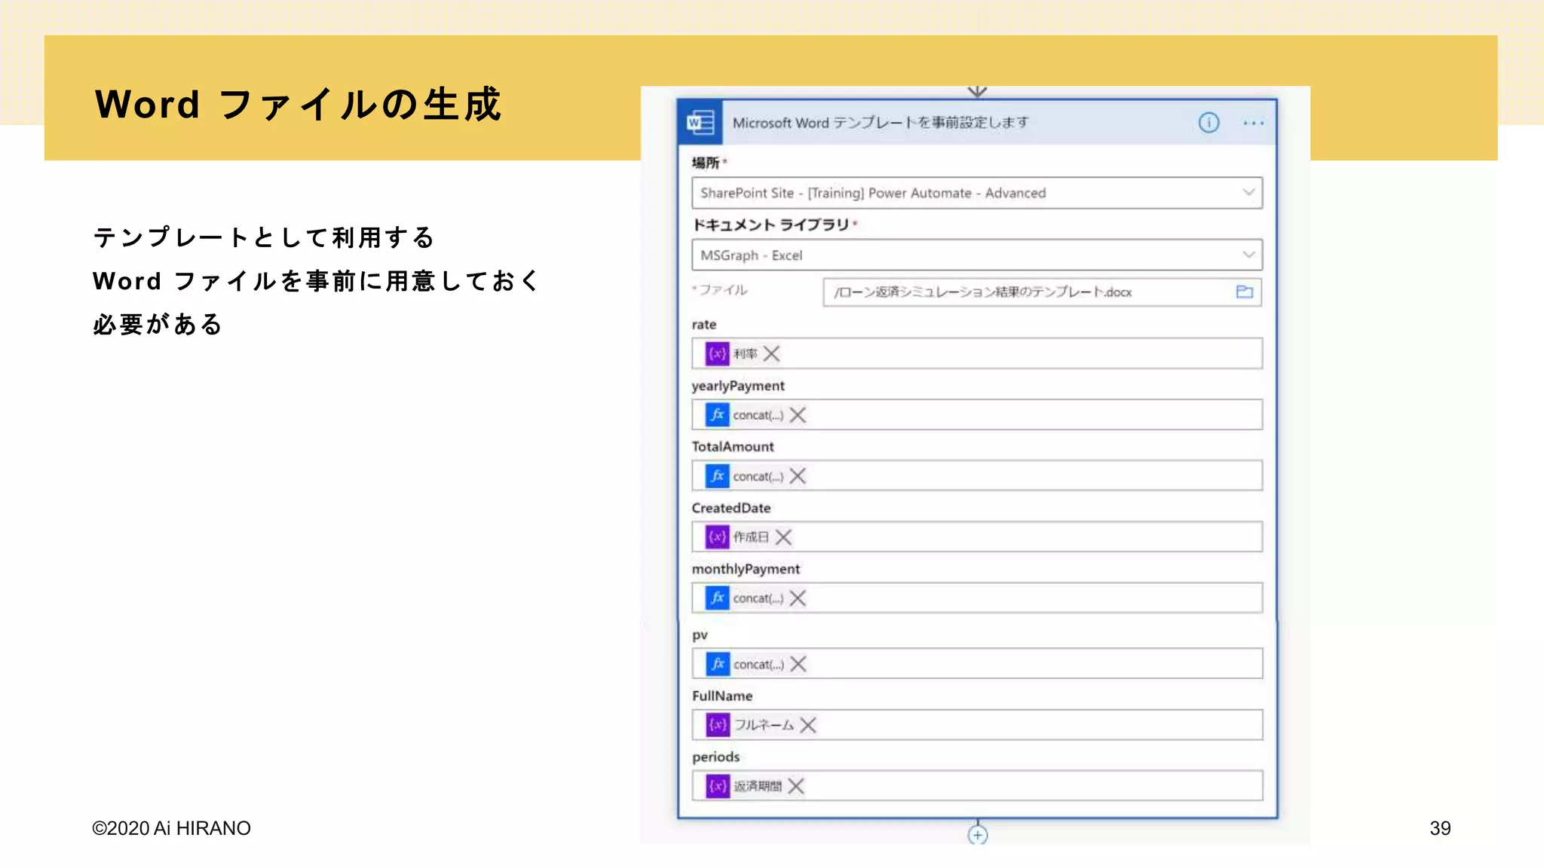Screen dimensions: 1544x868
Task: Click the fx icon in TotalAmount field
Action: click(717, 475)
